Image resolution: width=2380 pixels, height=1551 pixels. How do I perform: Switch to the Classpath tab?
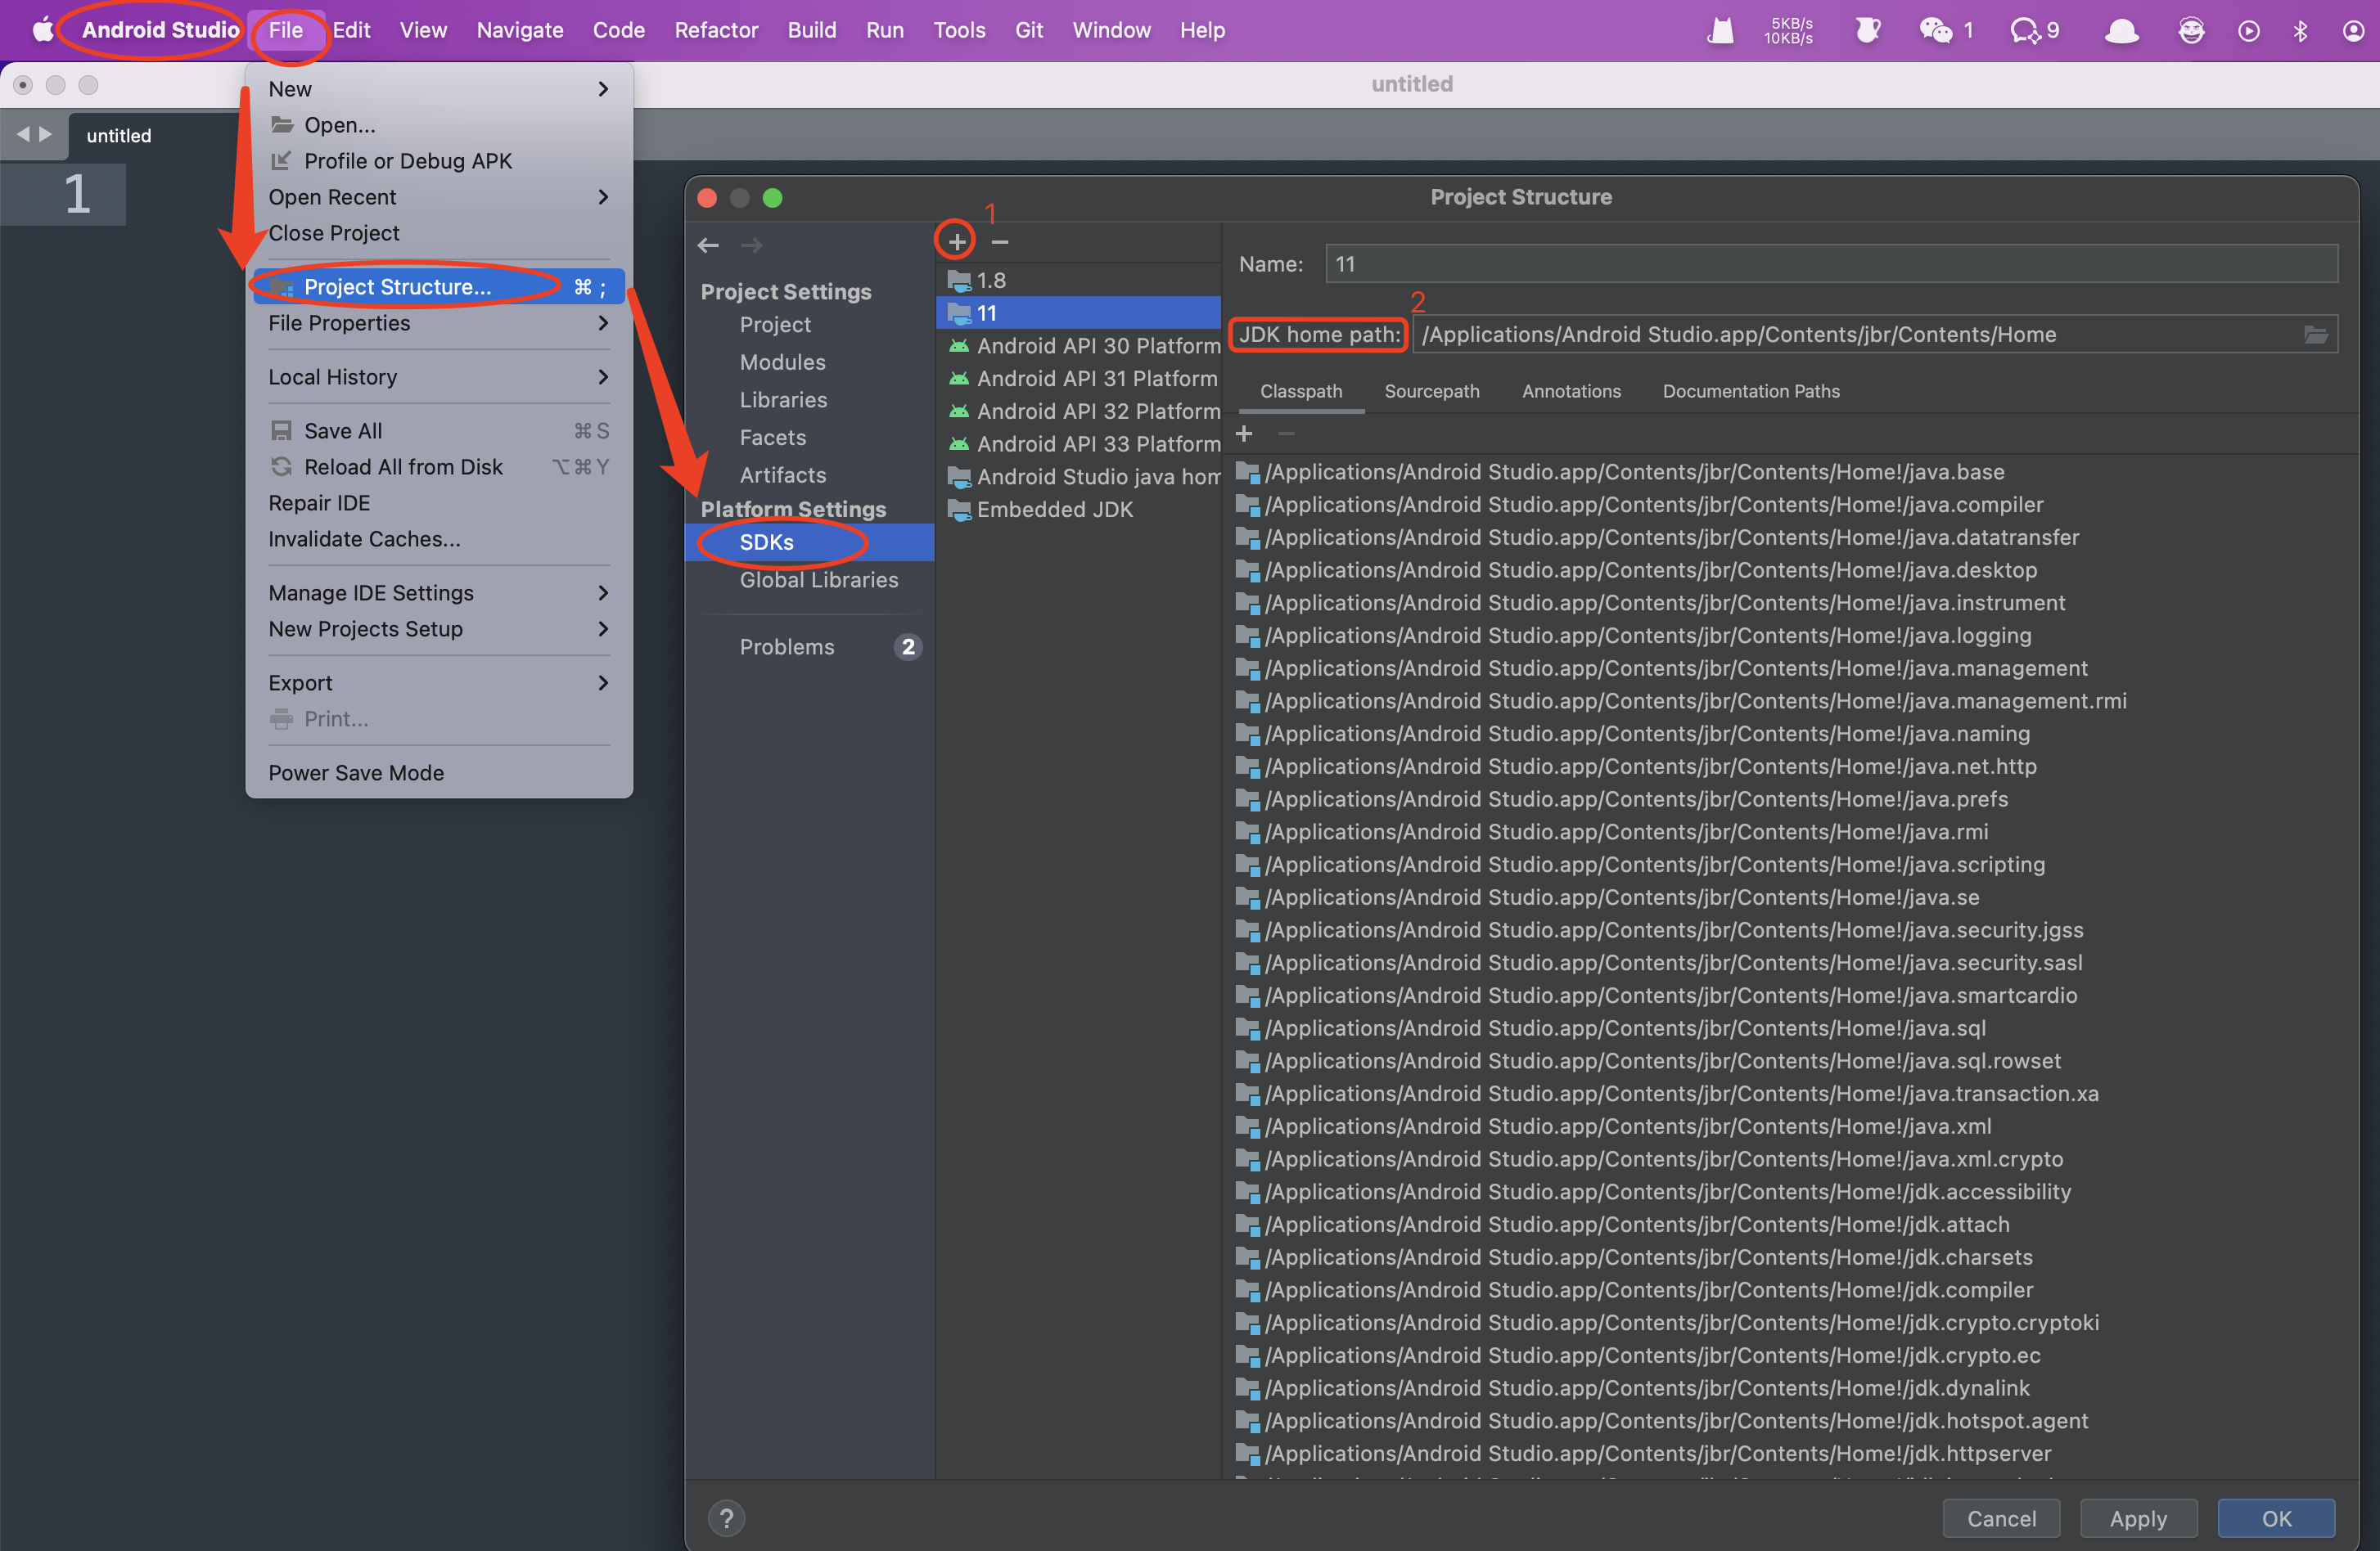[1301, 392]
